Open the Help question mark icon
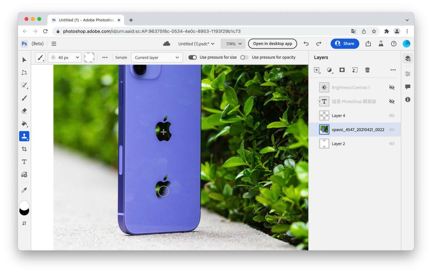Screen dimensions: 432x274 [x=393, y=44]
